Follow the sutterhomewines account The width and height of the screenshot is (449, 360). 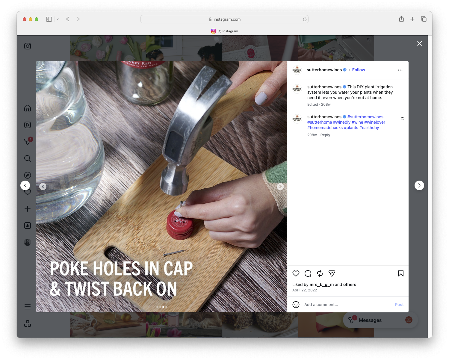(x=359, y=70)
